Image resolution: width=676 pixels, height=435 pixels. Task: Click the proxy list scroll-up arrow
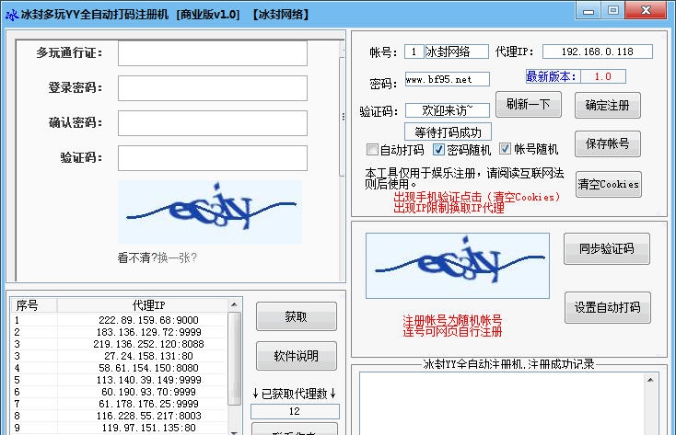[234, 305]
